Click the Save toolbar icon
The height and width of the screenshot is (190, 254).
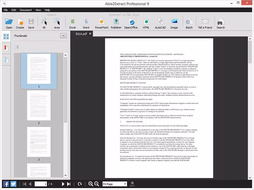[31, 23]
